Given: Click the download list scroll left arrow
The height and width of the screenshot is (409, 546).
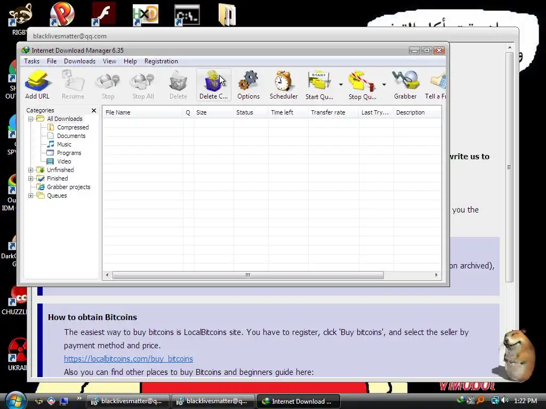Looking at the screenshot, I should click(x=107, y=275).
